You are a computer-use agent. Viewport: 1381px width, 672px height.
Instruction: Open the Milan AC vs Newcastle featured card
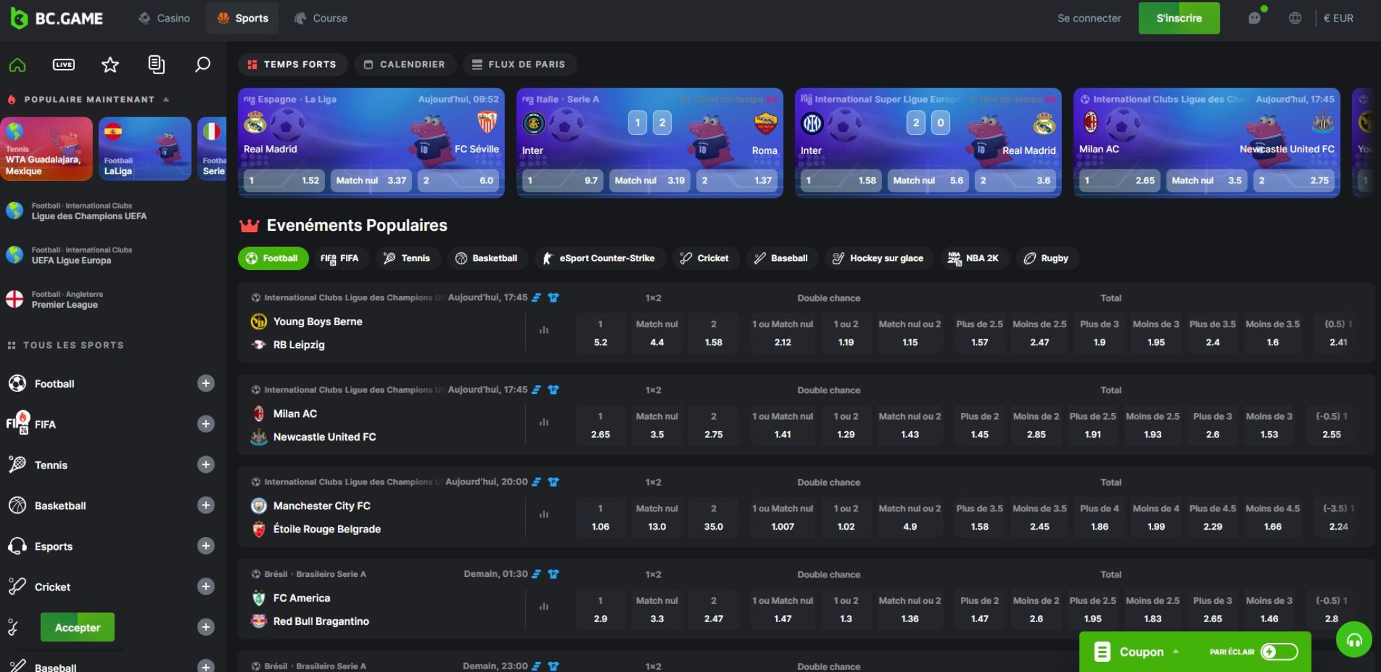point(1206,142)
